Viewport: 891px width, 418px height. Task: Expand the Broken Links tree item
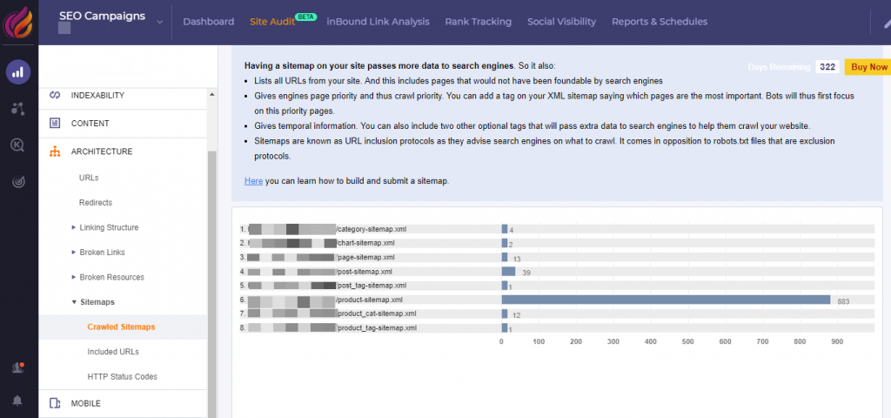74,252
